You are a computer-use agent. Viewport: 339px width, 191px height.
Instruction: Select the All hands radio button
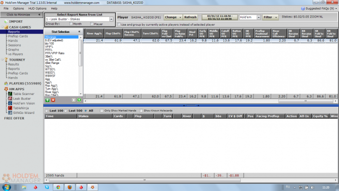coord(86,111)
